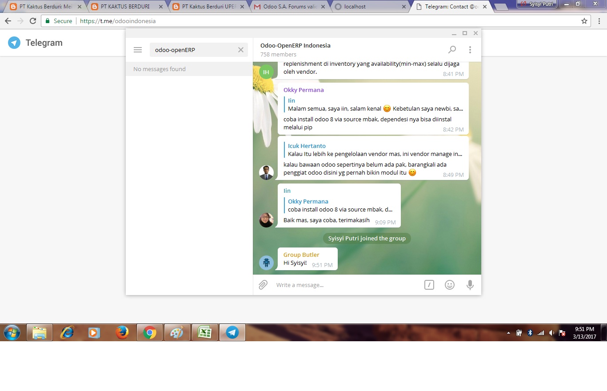This screenshot has height=391, width=607.
Task: Open the clock showing 9:51 PM
Action: tap(584, 333)
